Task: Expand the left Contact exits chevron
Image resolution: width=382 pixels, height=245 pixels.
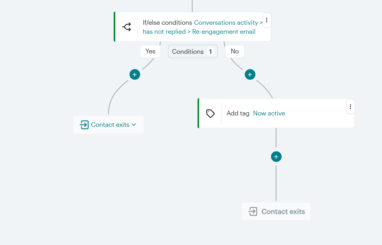Action: (133, 124)
